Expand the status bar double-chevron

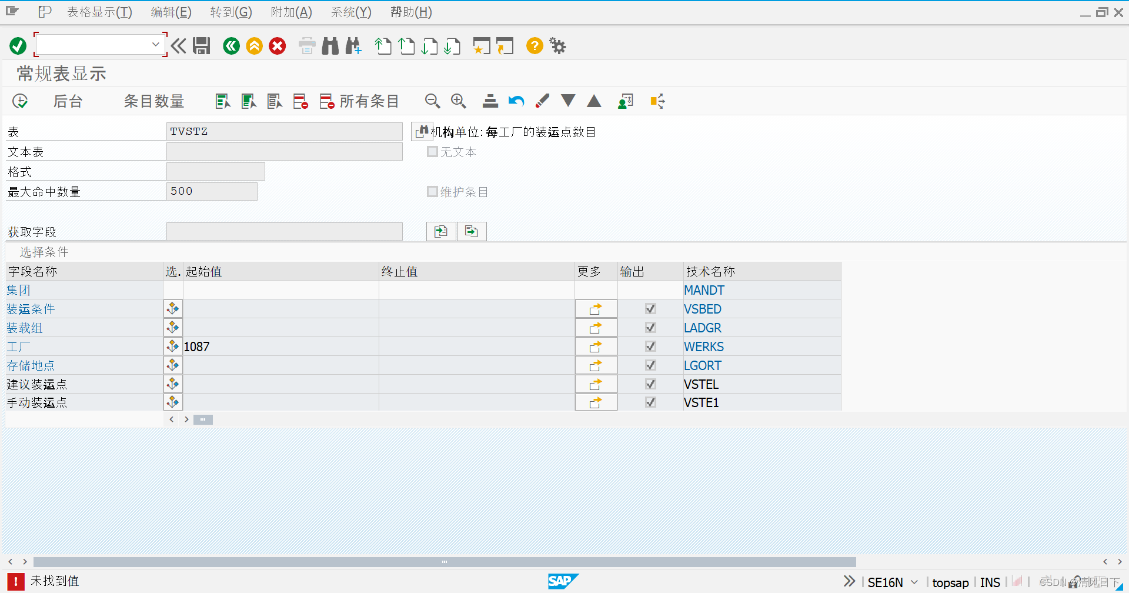pos(849,581)
